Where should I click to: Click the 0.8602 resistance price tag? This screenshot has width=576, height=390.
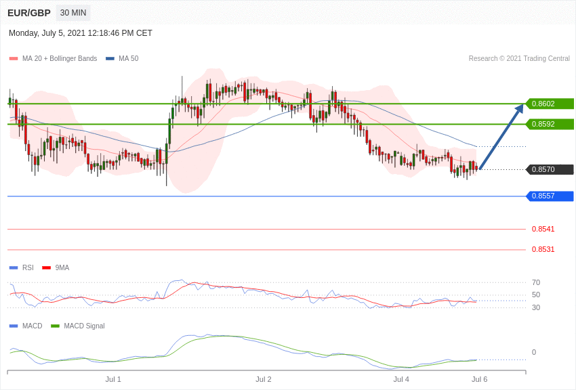550,104
